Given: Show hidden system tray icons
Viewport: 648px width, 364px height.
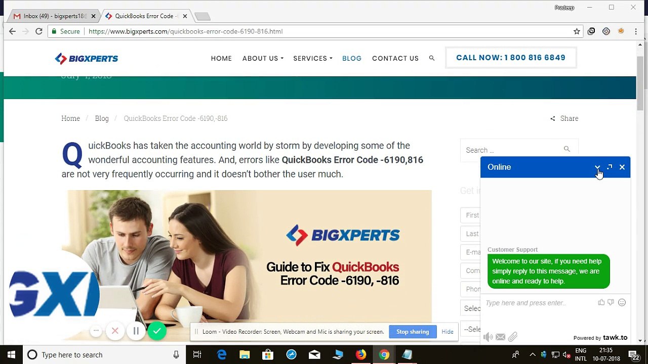Looking at the screenshot, I should tap(532, 355).
